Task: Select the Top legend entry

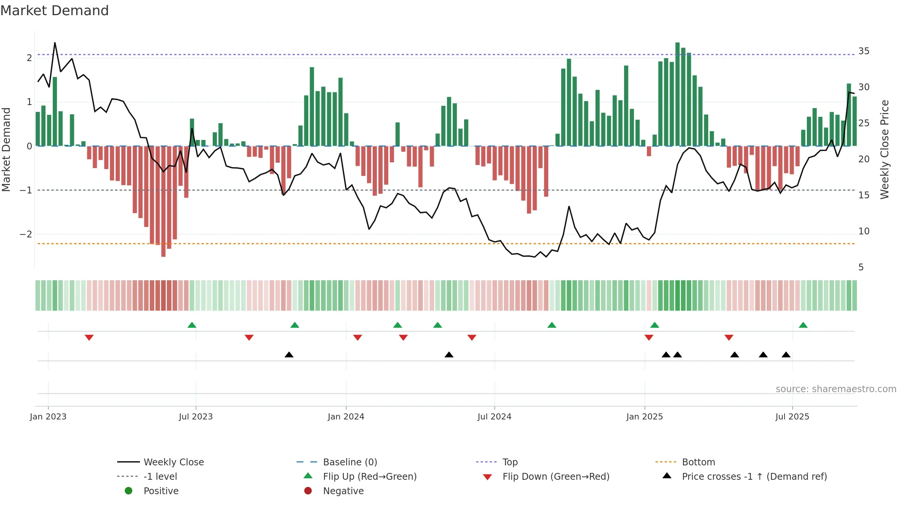Action: [497, 462]
